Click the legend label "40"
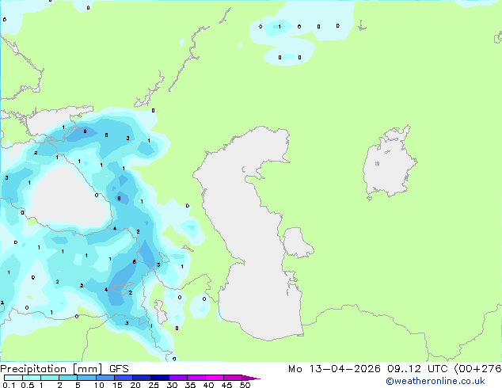The width and height of the screenshot is (502, 388). tap(208, 385)
